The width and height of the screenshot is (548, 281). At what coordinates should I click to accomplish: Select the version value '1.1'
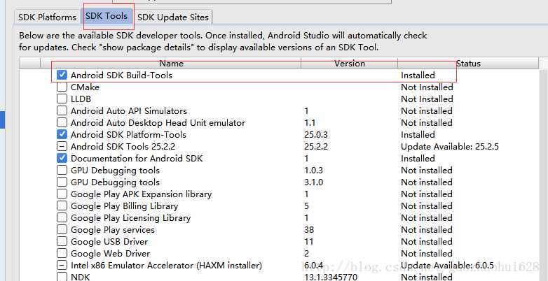pos(310,123)
